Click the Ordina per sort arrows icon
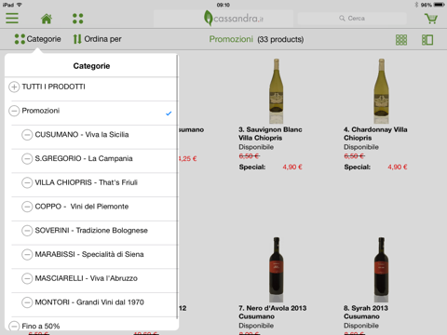Screen dimensions: 447x335 pyautogui.click(x=77, y=39)
